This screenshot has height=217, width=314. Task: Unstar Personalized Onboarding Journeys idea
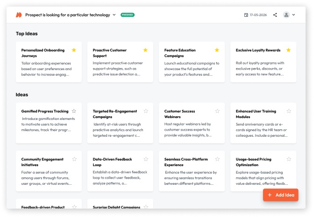coord(74,50)
